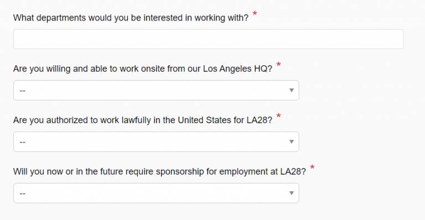Image resolution: width=425 pixels, height=220 pixels.
Task: Select the '--' placeholder in the onsite dropdown
Action: [x=23, y=91]
